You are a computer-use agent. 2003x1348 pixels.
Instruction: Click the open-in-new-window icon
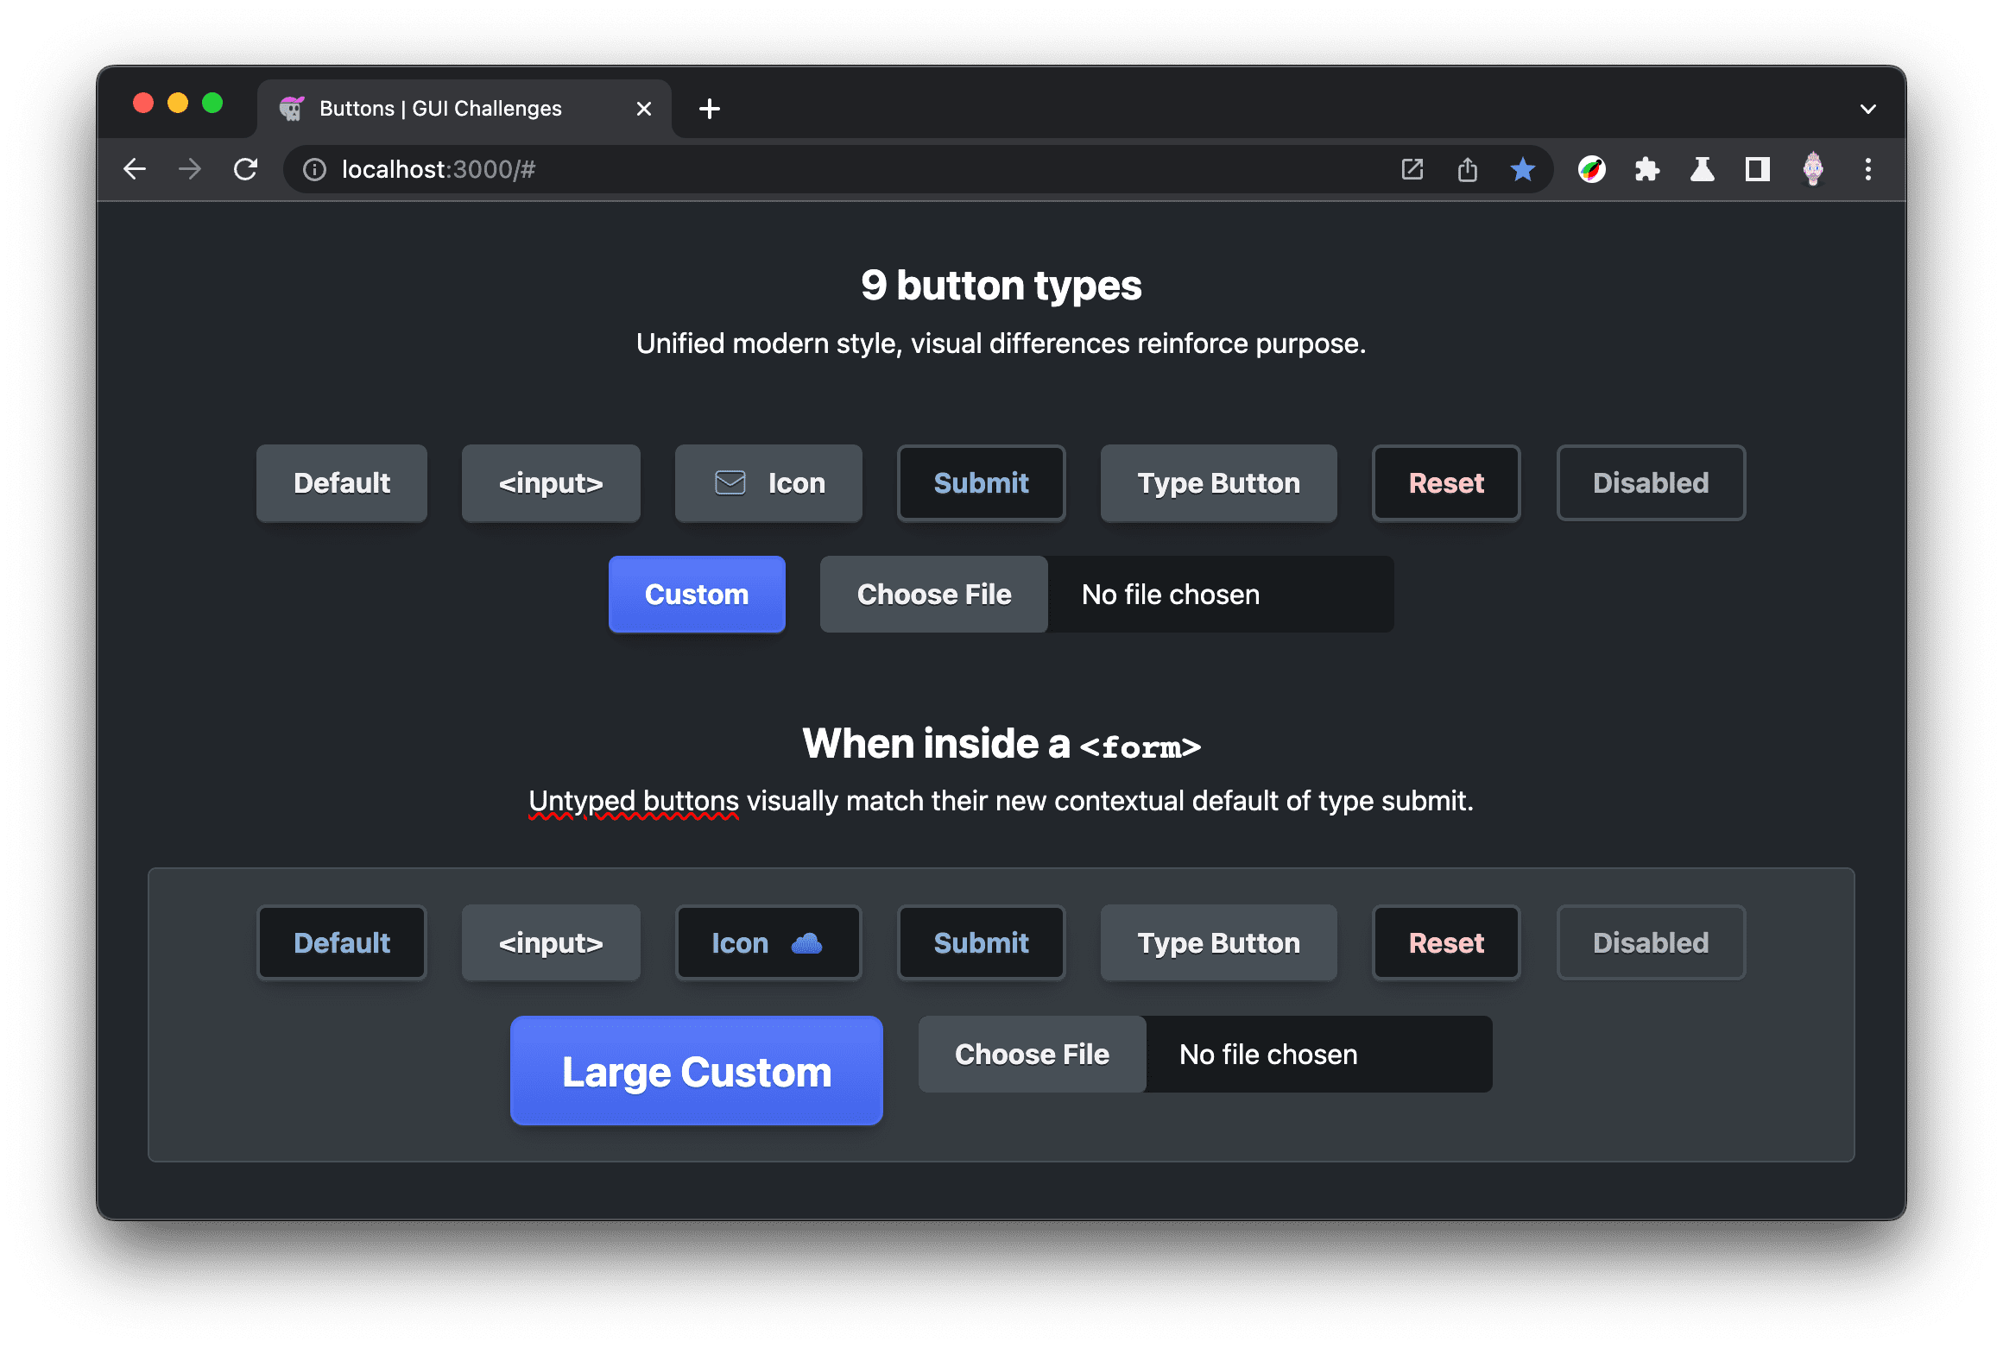tap(1412, 168)
